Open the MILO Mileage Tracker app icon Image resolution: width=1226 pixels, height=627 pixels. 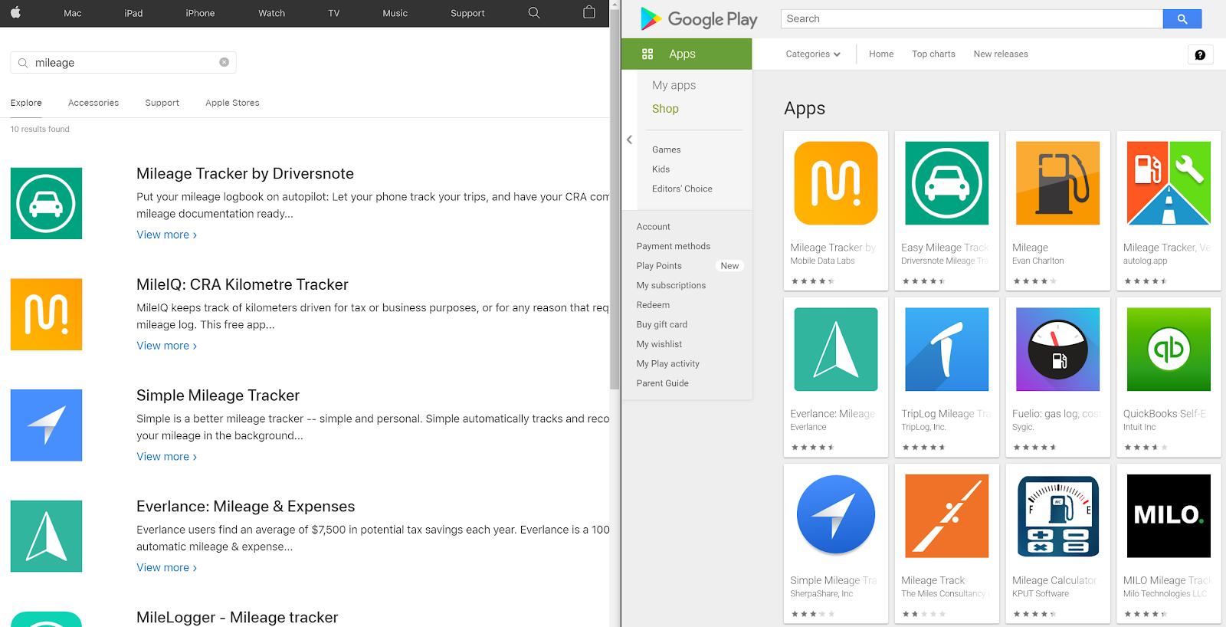[1169, 516]
